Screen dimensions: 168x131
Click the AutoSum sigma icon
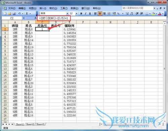click(27, 13)
